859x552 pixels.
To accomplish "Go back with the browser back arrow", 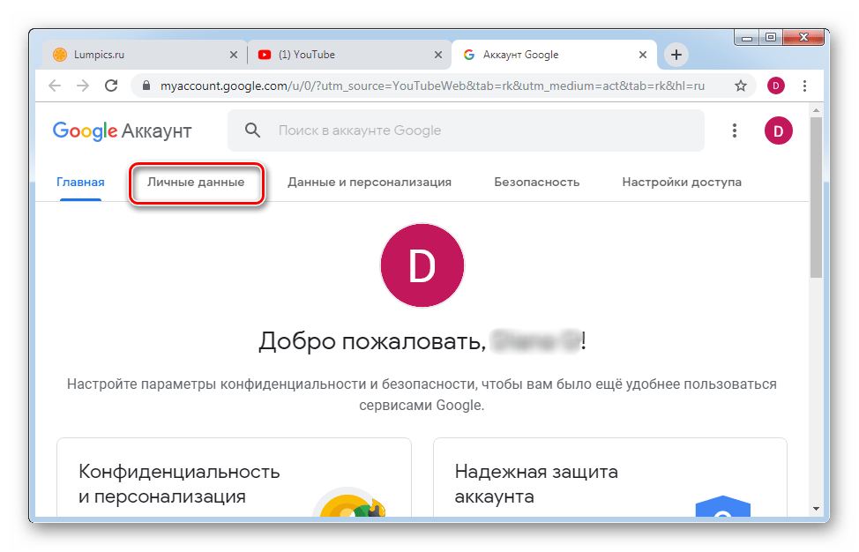I will (55, 86).
